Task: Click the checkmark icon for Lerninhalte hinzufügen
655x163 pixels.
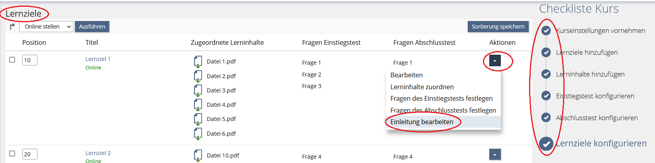Action: 546,74
